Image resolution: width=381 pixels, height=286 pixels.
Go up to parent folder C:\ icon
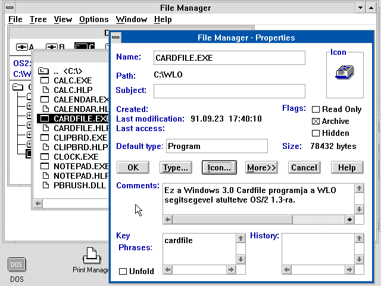43,71
